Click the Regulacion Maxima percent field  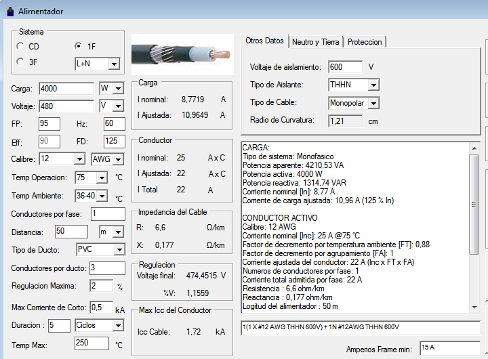coord(102,286)
